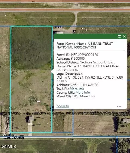
Task: Click the Acreage value 9.800000
Action: point(78,58)
